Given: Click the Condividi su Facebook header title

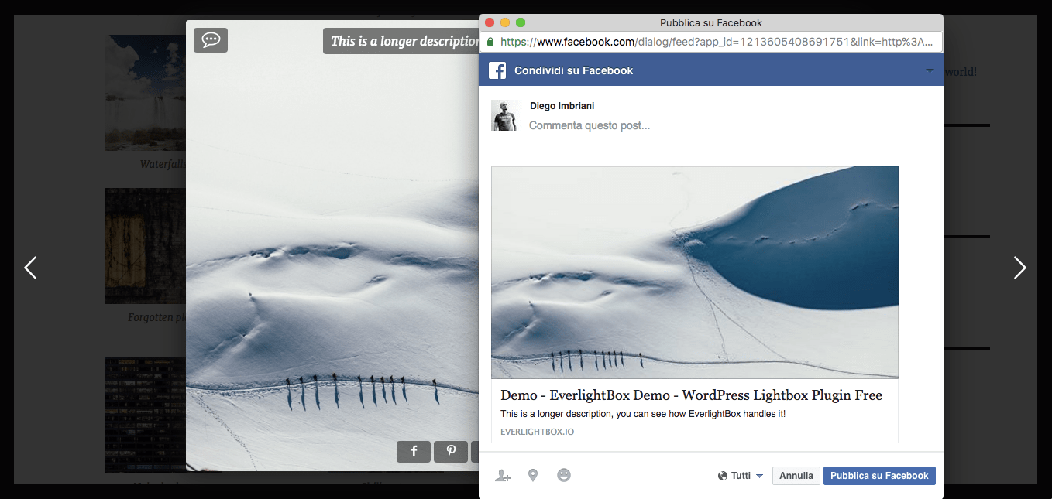Looking at the screenshot, I should point(574,70).
